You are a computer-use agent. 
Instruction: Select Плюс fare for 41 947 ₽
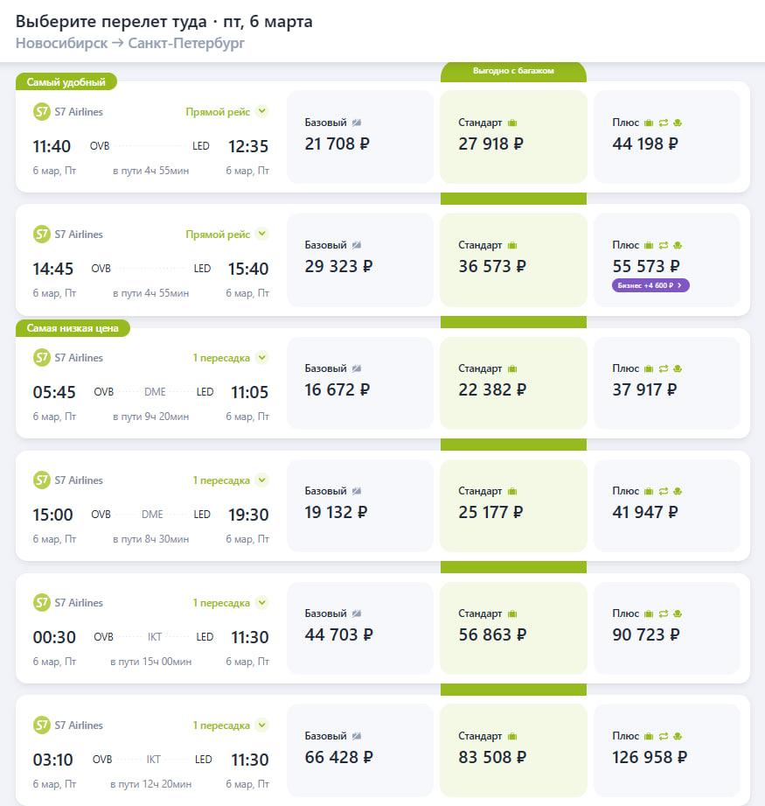pos(667,505)
